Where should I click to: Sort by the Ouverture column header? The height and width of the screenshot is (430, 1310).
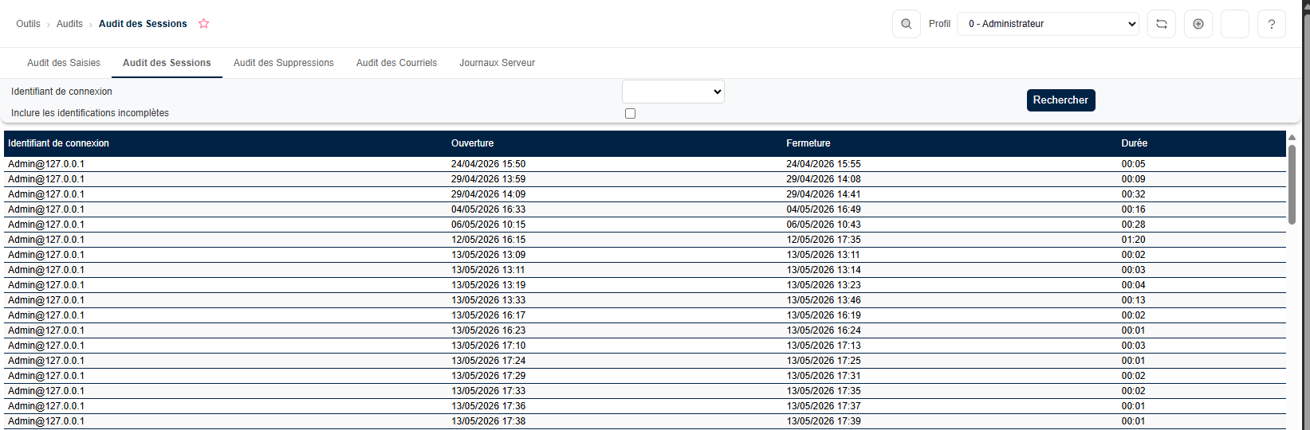pyautogui.click(x=472, y=143)
